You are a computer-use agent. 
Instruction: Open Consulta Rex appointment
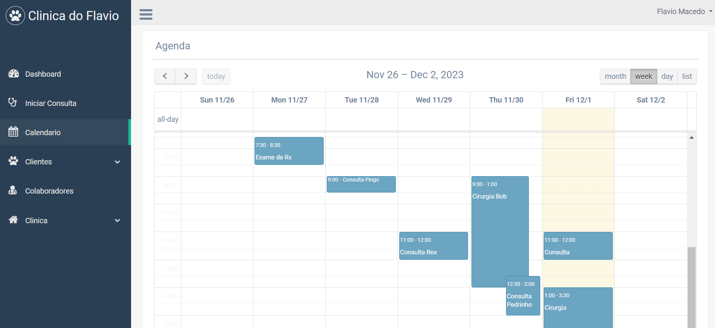[433, 246]
